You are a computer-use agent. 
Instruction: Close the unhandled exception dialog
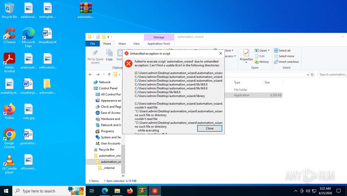209,128
